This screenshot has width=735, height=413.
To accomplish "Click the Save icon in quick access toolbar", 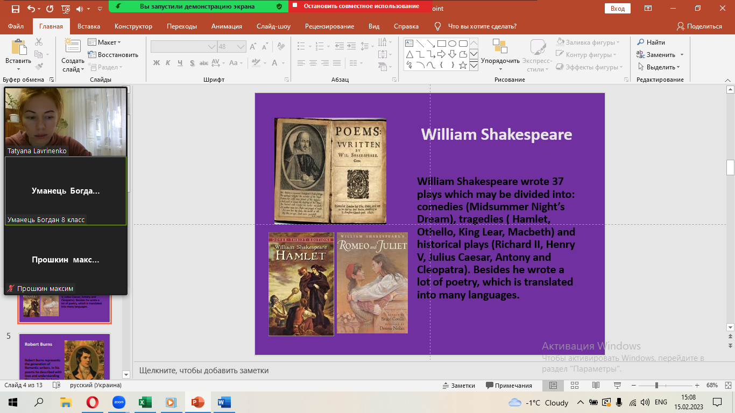I will point(15,9).
